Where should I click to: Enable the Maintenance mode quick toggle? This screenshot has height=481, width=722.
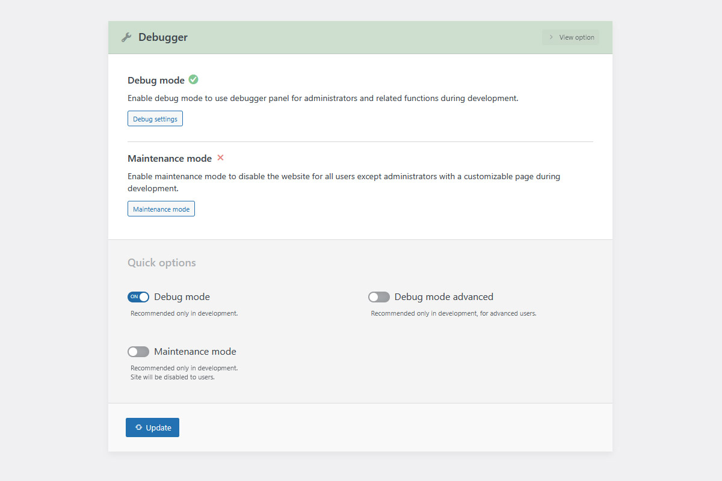pos(138,352)
